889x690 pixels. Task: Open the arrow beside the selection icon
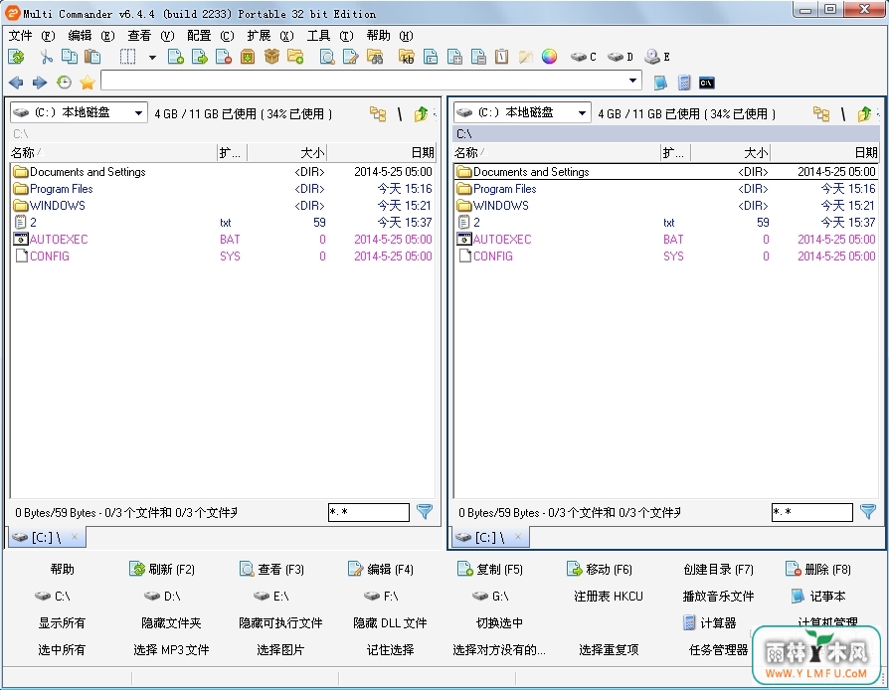pyautogui.click(x=152, y=58)
